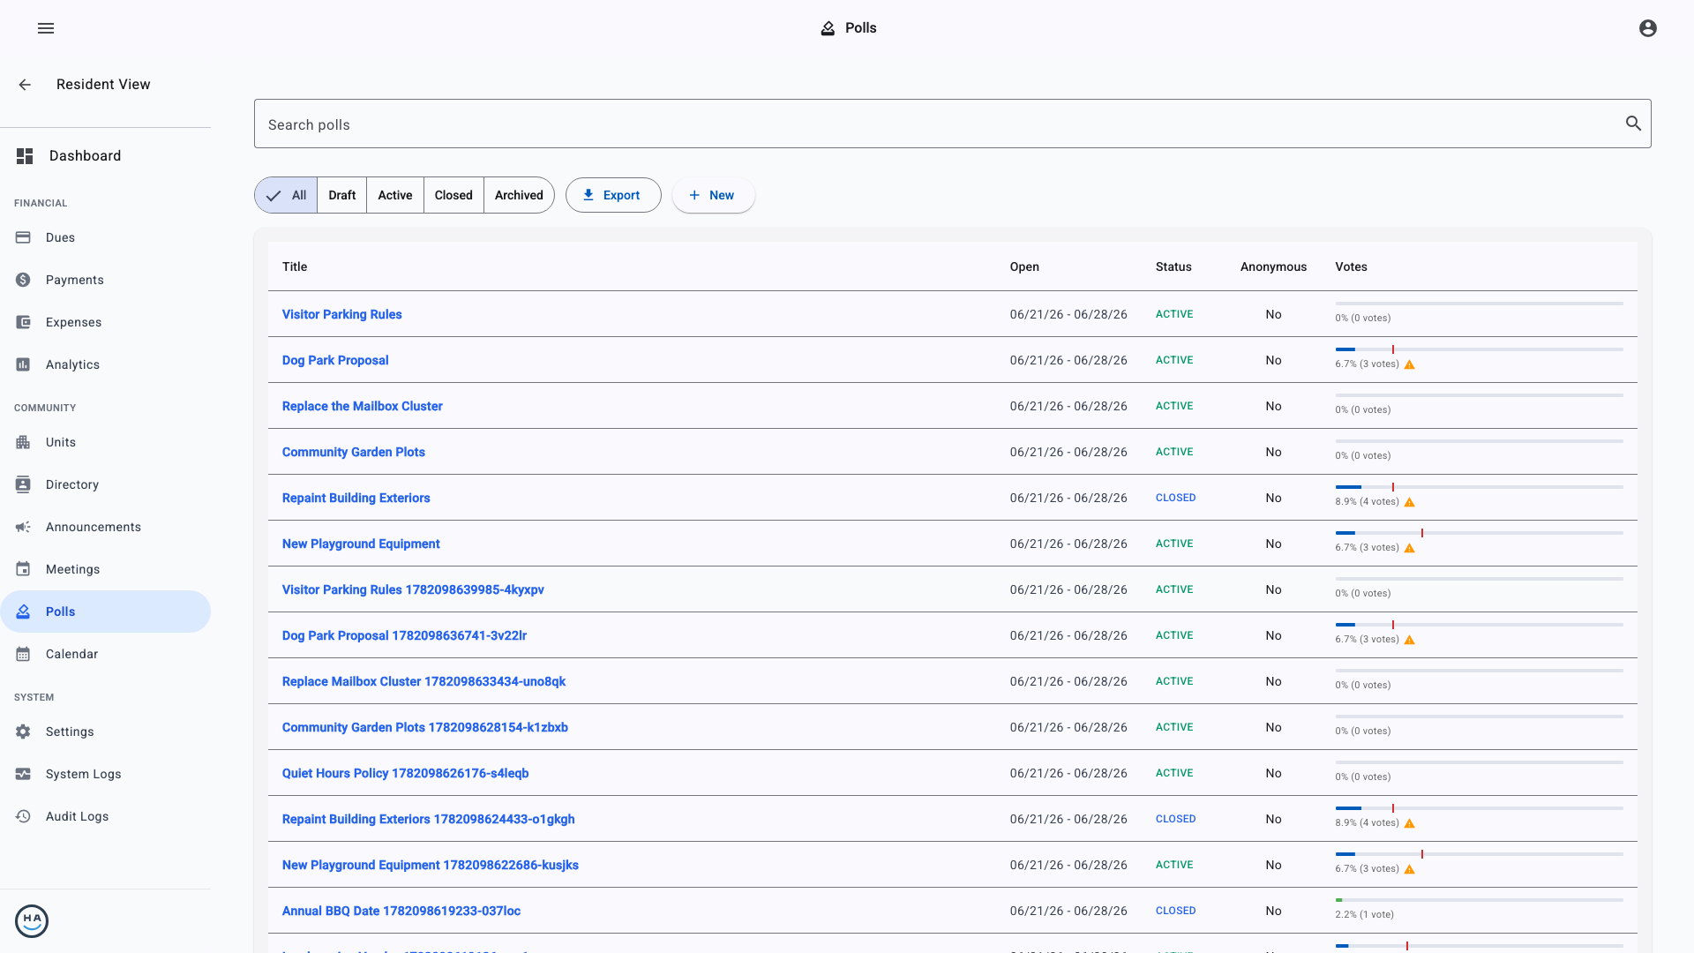Click the Title column header
Image resolution: width=1694 pixels, height=953 pixels.
pos(295,266)
